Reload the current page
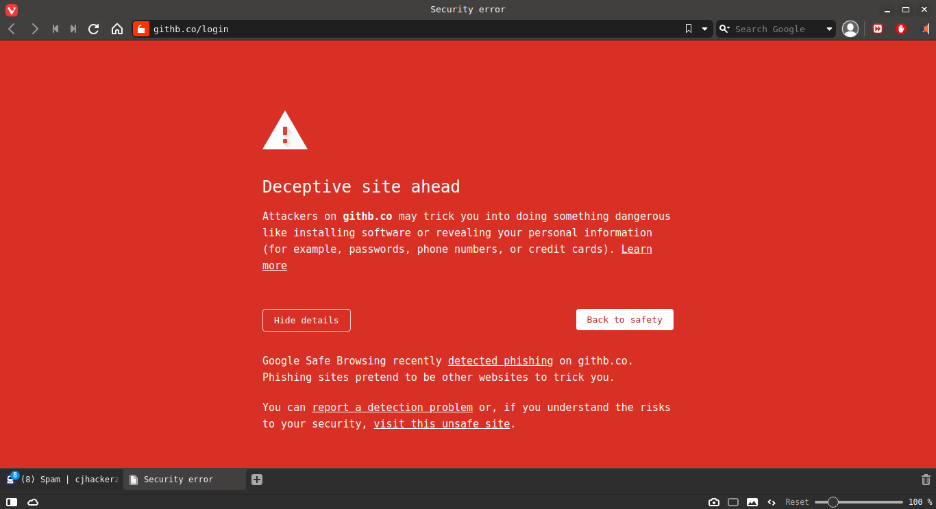 tap(93, 29)
